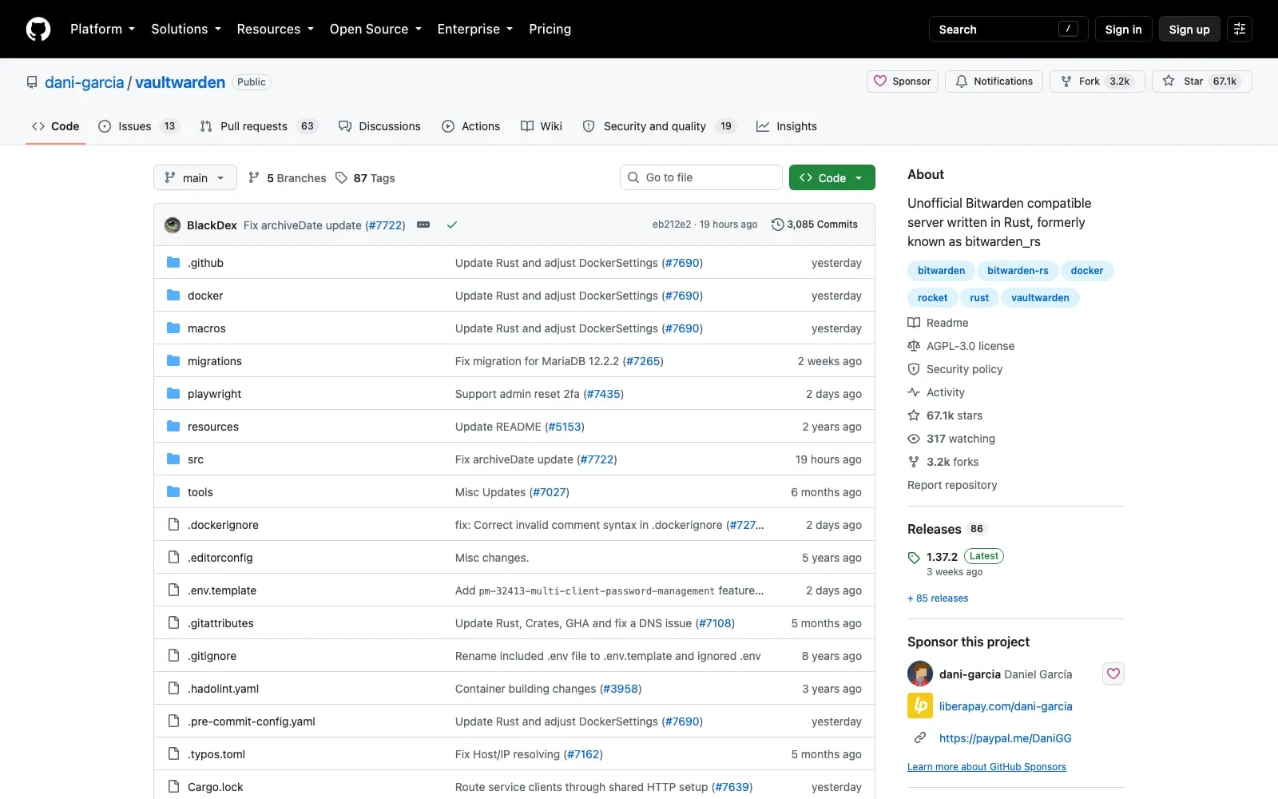This screenshot has width=1278, height=799.
Task: Open the 87 Tags link
Action: click(365, 178)
